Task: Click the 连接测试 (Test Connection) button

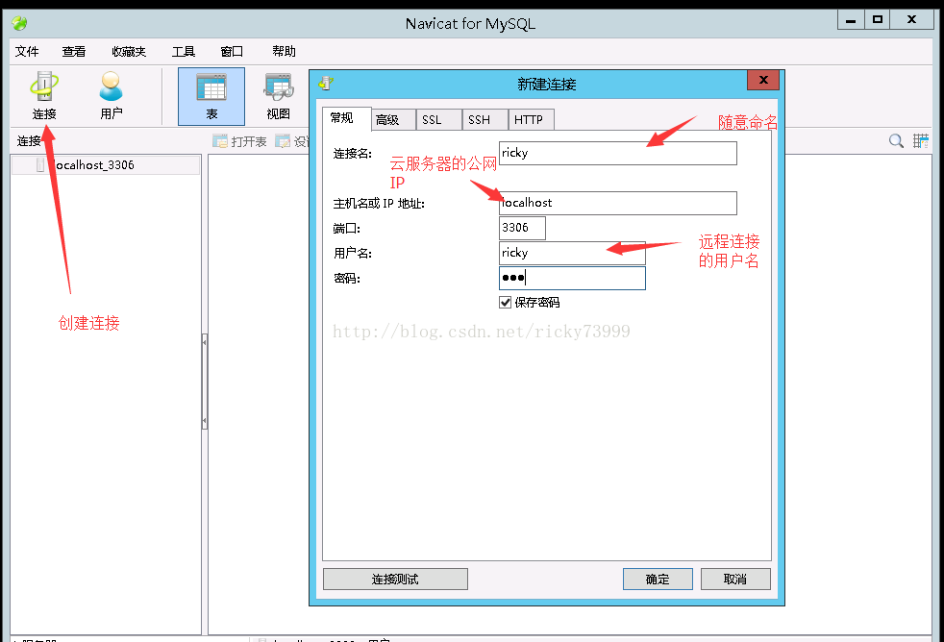Action: [395, 579]
